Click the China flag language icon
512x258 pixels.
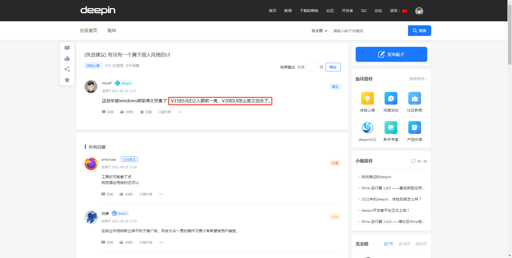405,11
